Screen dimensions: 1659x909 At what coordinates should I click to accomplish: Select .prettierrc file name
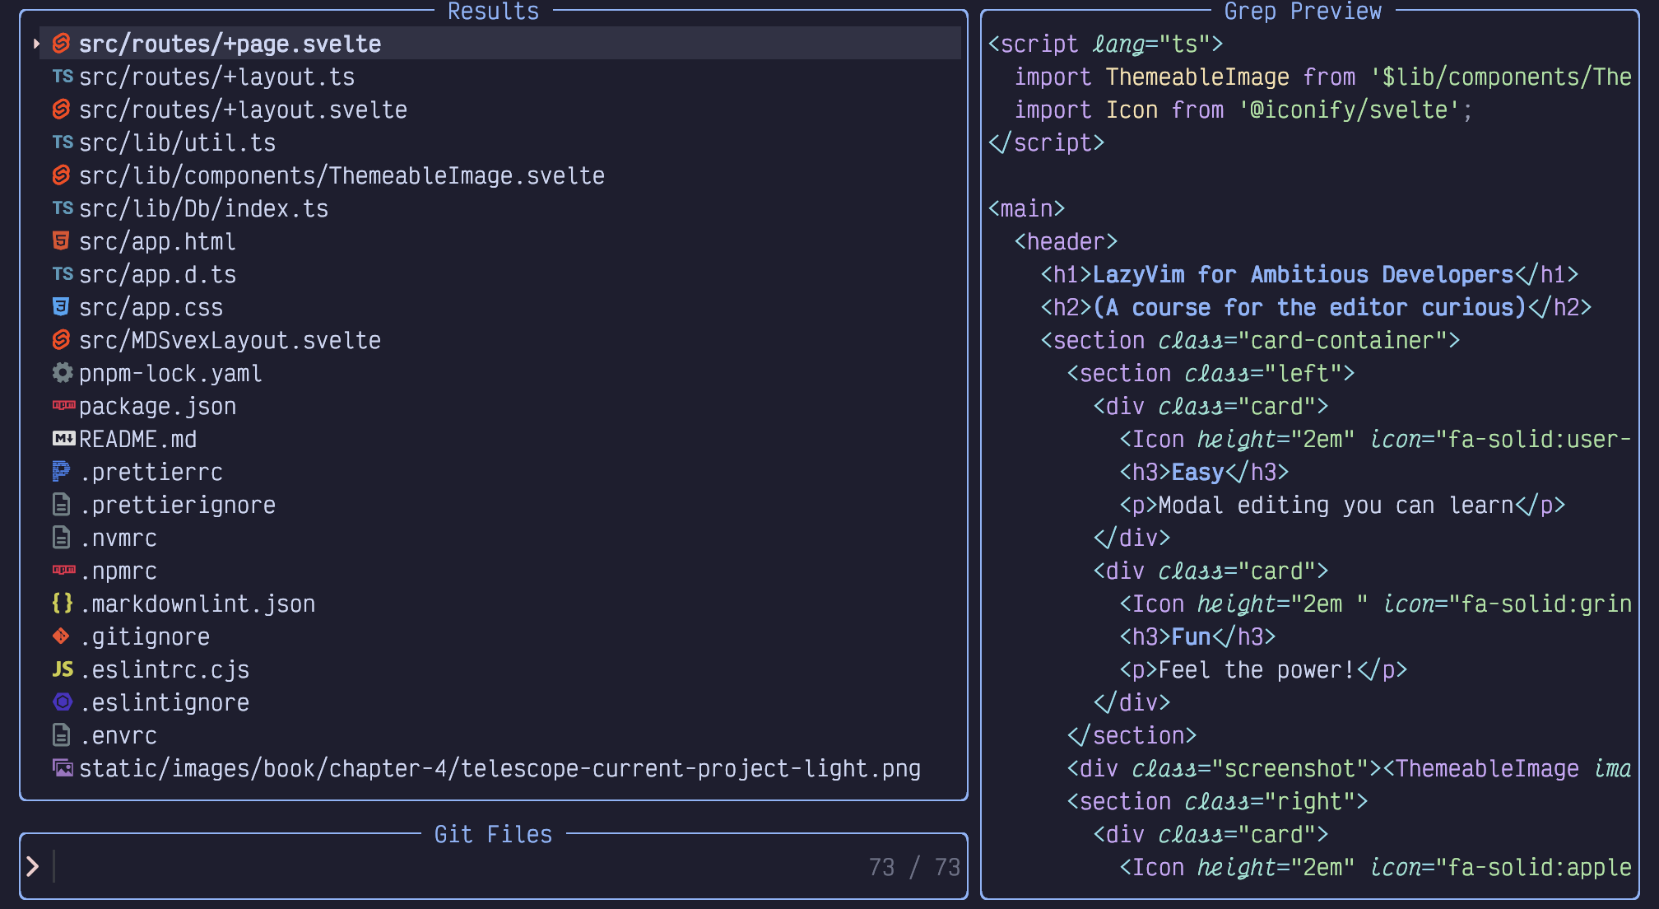click(151, 472)
